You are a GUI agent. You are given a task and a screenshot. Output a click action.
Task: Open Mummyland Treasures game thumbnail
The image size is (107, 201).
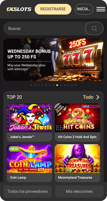(x=77, y=158)
